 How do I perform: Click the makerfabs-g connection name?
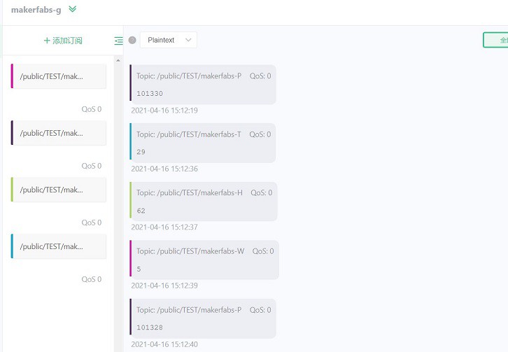point(36,10)
